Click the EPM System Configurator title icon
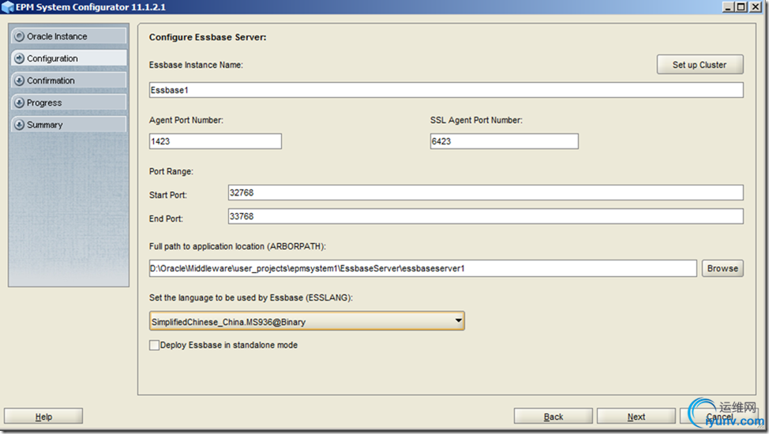 (x=8, y=7)
